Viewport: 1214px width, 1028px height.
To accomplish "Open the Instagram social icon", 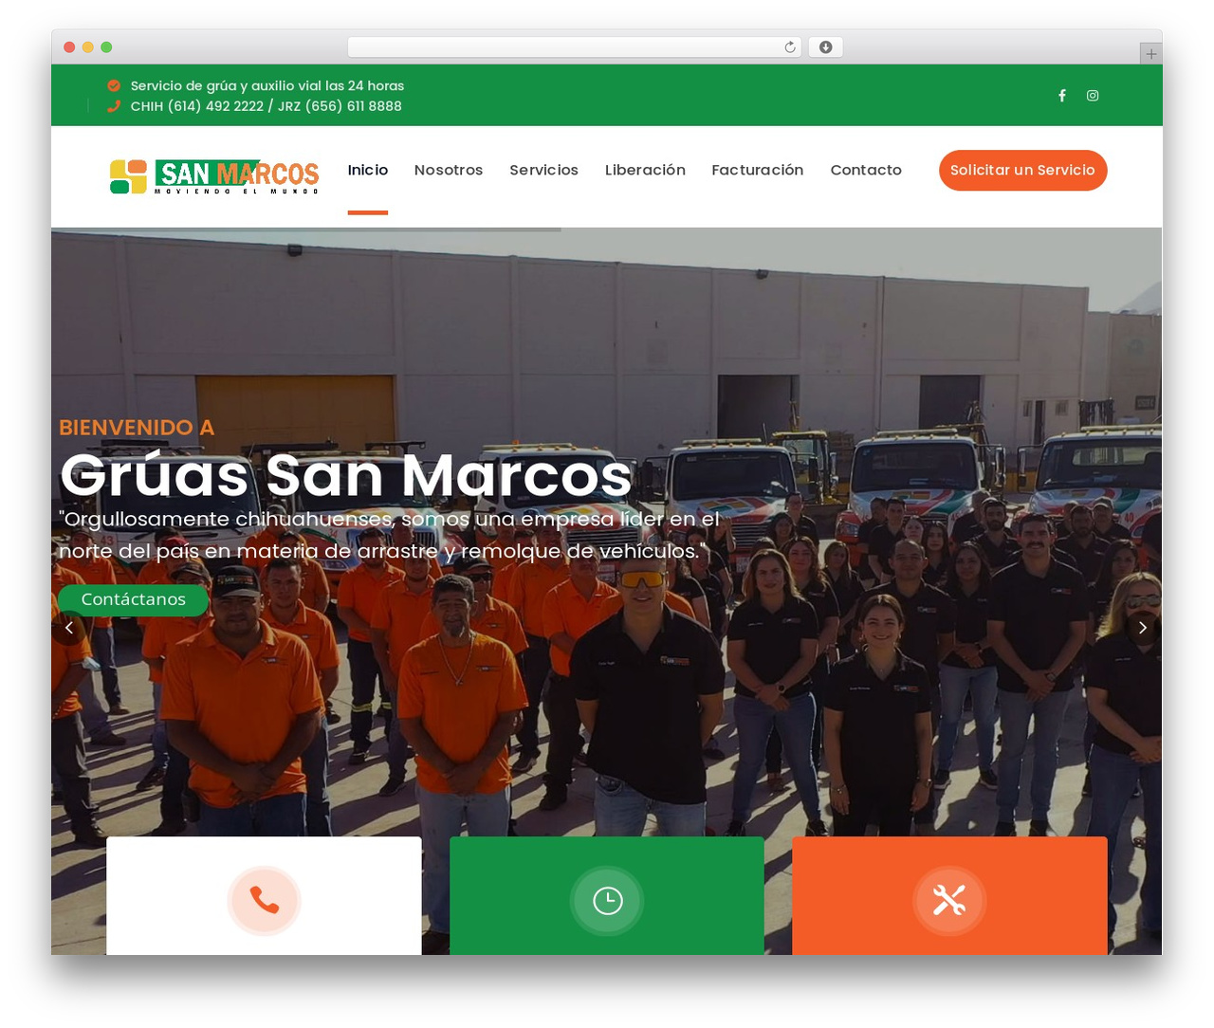I will coord(1093,96).
